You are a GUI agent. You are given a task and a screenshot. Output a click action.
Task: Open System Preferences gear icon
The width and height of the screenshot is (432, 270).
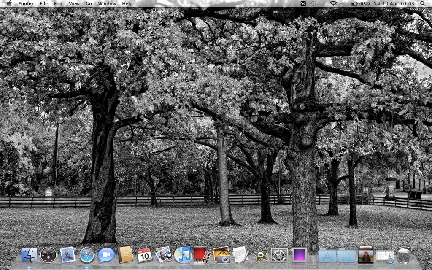tap(279, 255)
